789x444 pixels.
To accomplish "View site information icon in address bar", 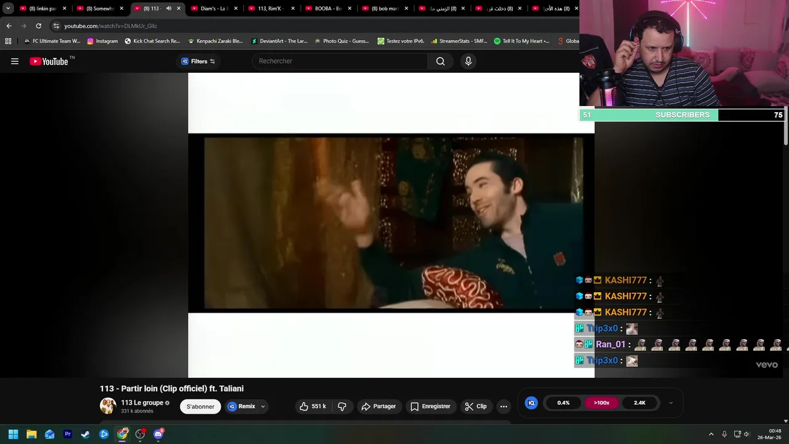I will point(56,26).
